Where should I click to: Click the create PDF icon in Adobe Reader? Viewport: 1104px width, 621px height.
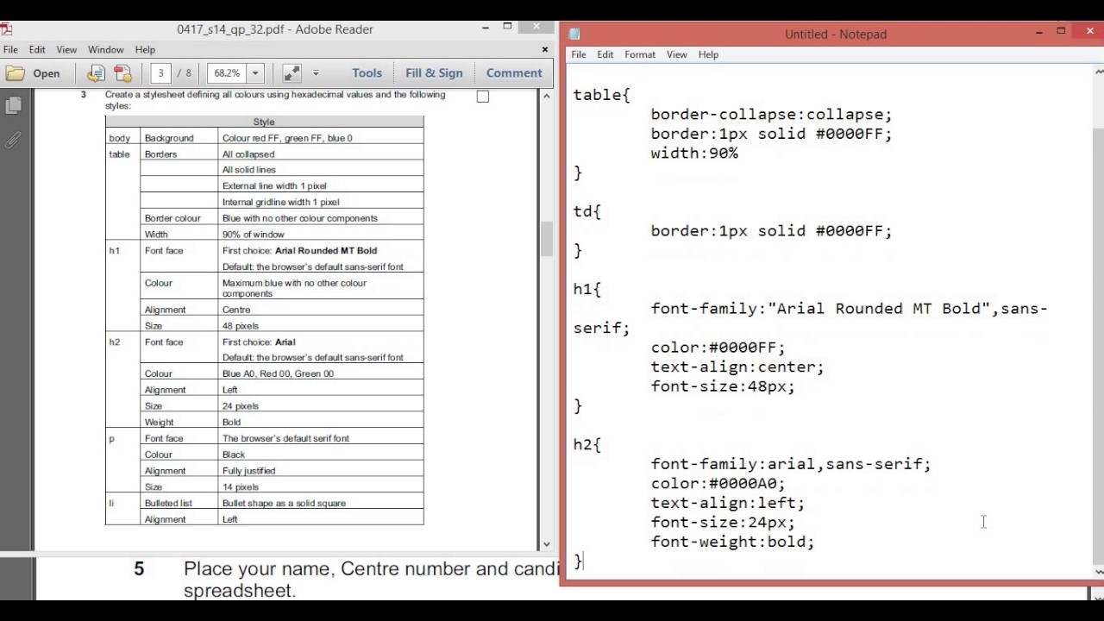coord(123,73)
